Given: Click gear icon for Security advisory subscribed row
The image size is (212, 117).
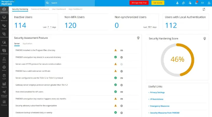Looking at the screenshot, I should (122, 106).
